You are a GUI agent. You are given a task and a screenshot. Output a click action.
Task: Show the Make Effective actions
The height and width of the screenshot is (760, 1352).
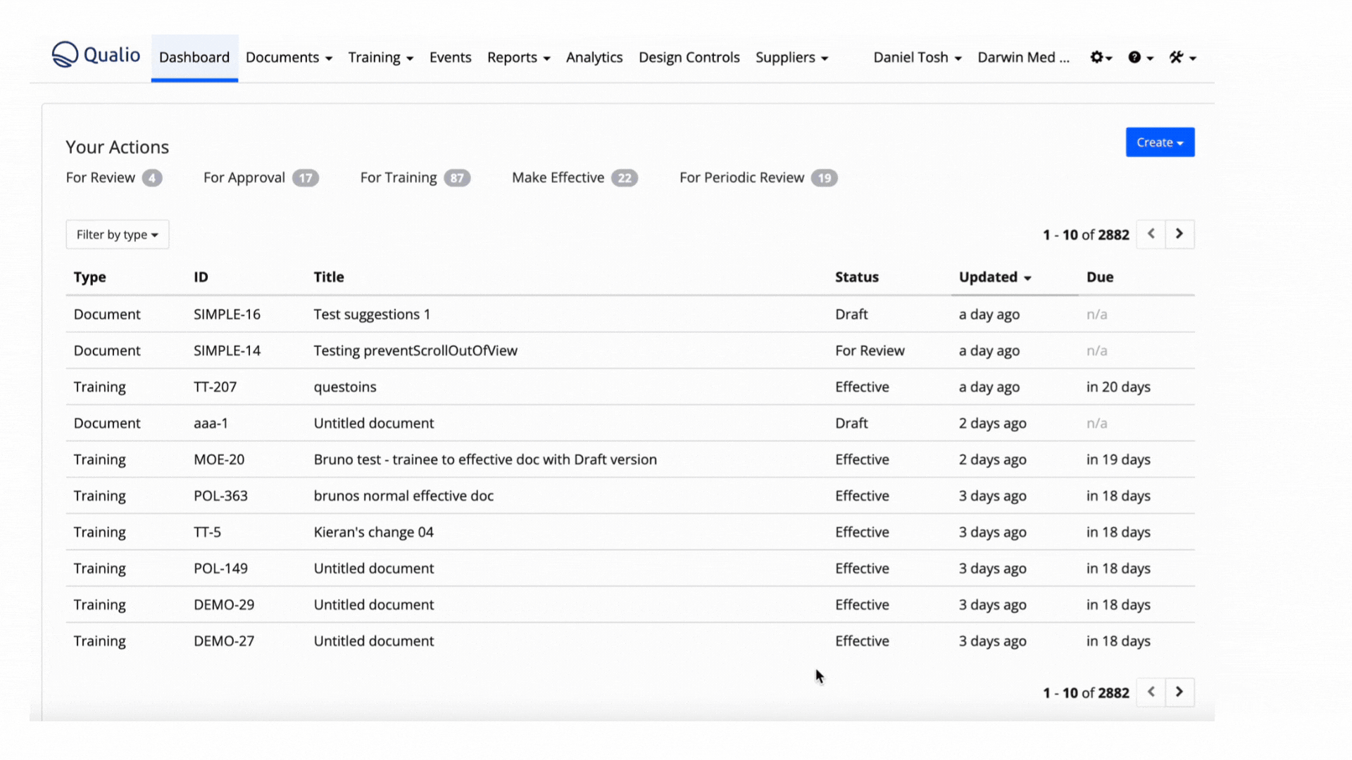click(x=575, y=178)
